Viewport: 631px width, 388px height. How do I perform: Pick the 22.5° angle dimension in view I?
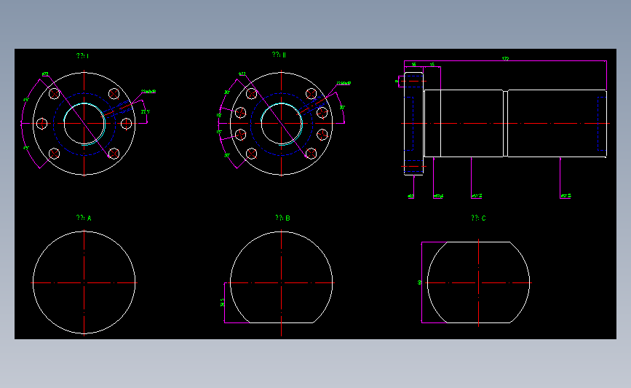click(146, 112)
